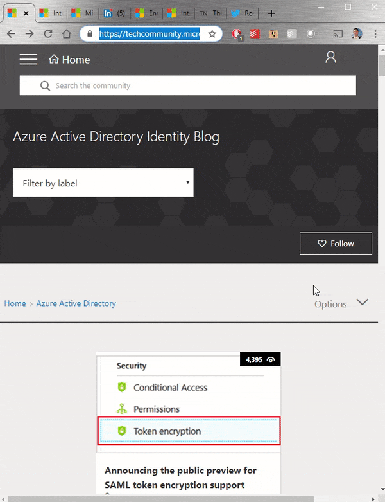Open the Home breadcrumb link

(15, 303)
